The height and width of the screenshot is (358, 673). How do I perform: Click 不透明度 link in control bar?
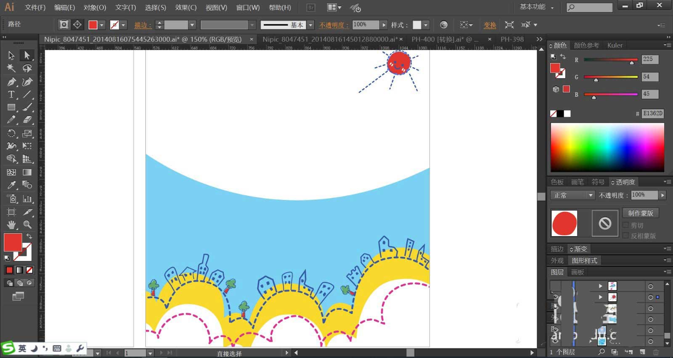(x=334, y=25)
